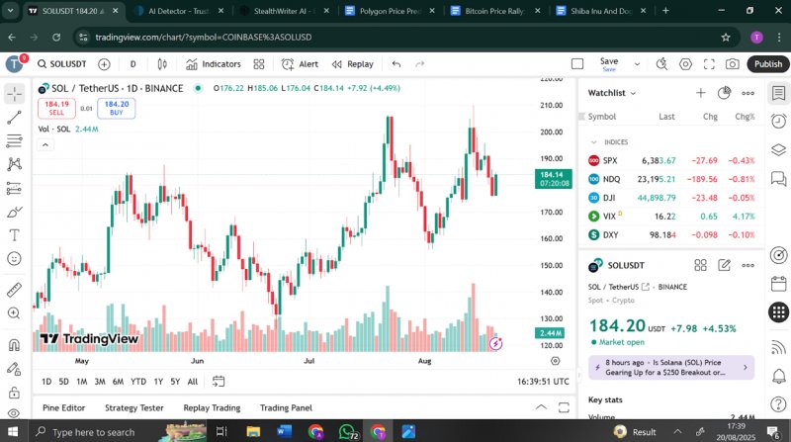The width and height of the screenshot is (791, 442).
Task: Start bar Replay mode
Action: [x=353, y=64]
